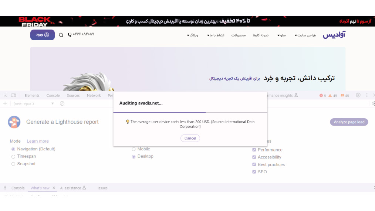Switch to the Console tab in DevTools
This screenshot has width=375, height=211.
coord(53,95)
